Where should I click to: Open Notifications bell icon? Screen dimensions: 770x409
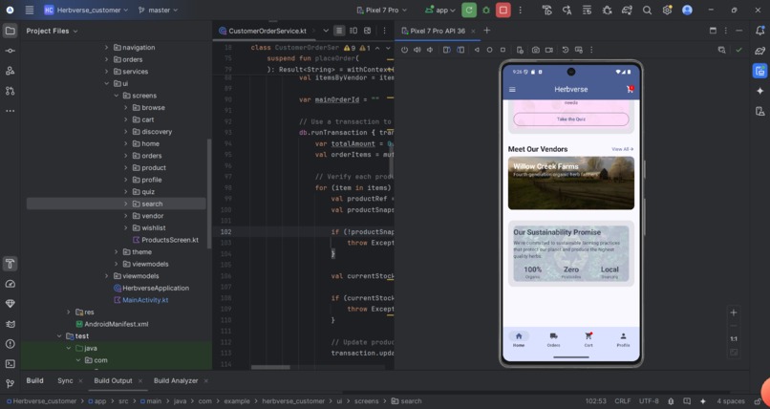(759, 31)
